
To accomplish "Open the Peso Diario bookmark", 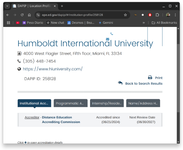I will [x=33, y=23].
